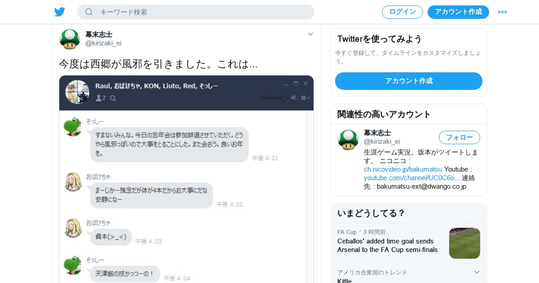Screen dimensions: 539x283
Task: Click the chat window maximize icon
Action: click(296, 84)
